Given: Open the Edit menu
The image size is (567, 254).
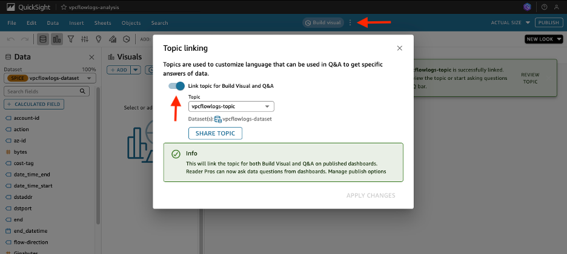Looking at the screenshot, I should [31, 23].
